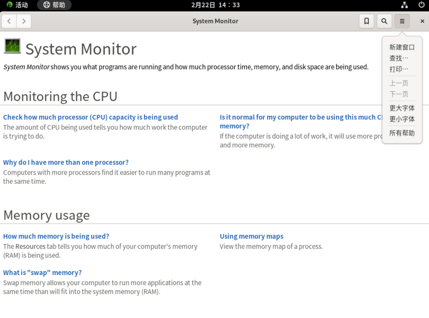The width and height of the screenshot is (429, 318).
Task: Click the back navigation arrow
Action: tap(9, 21)
